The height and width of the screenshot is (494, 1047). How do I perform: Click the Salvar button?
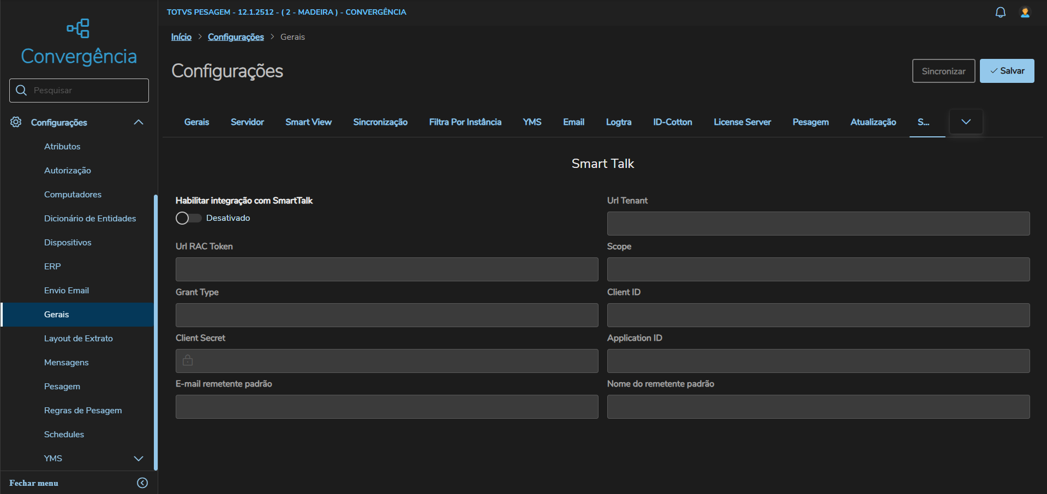[x=1007, y=71]
